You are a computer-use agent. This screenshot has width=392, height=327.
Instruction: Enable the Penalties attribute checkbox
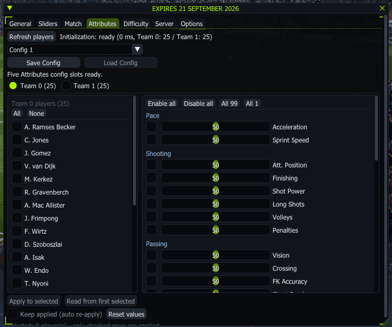click(152, 229)
